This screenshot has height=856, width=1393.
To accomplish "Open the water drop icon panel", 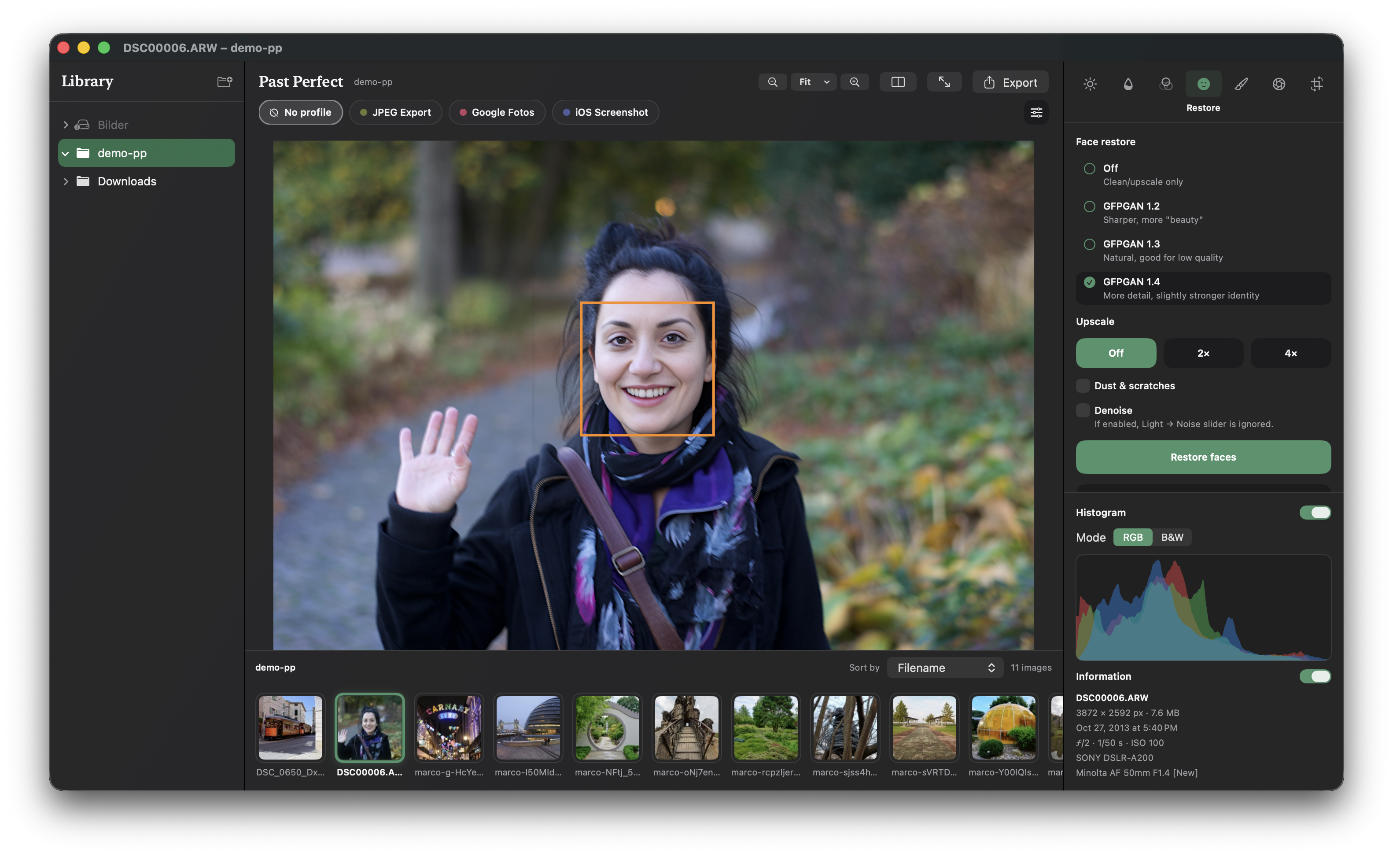I will (1128, 84).
